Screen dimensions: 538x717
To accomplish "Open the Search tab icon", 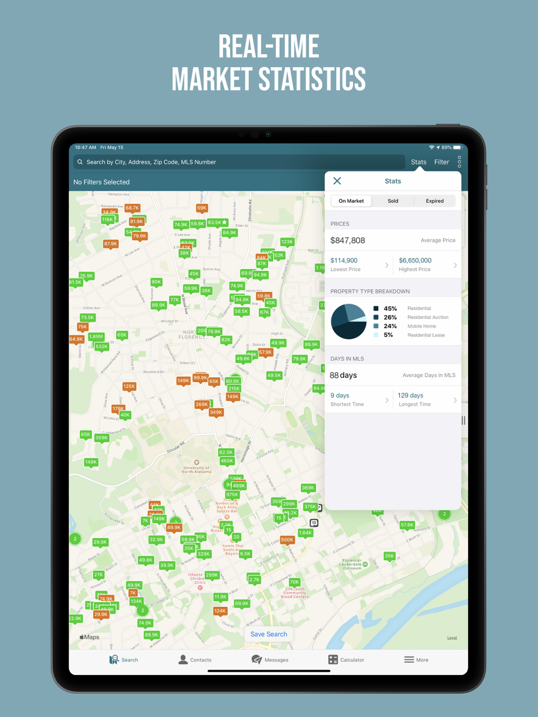I will click(114, 659).
